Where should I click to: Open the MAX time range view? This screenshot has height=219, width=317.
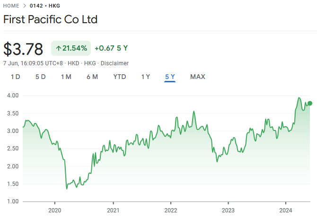(x=197, y=77)
